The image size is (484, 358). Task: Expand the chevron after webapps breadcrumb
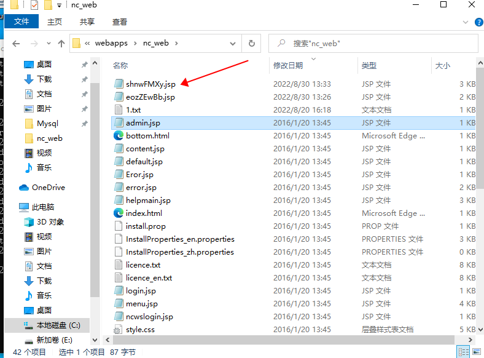click(x=135, y=43)
